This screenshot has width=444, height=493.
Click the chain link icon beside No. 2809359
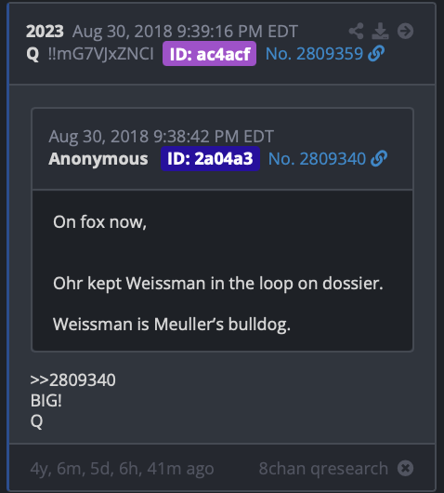coord(376,53)
